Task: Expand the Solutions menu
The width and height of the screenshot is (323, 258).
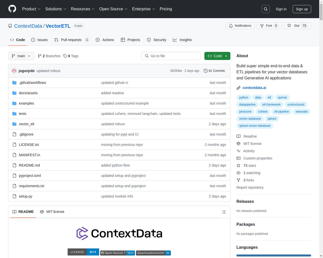Action: pyautogui.click(x=56, y=9)
